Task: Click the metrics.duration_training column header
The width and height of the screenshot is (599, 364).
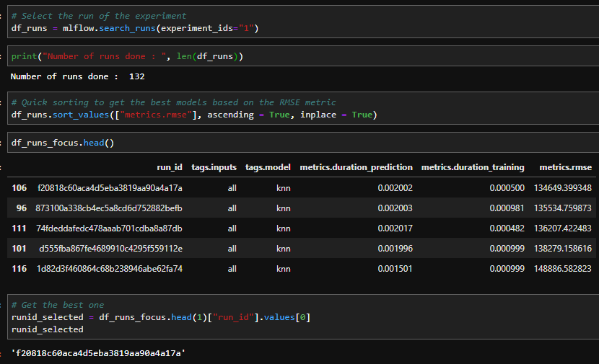Action: coord(473,167)
